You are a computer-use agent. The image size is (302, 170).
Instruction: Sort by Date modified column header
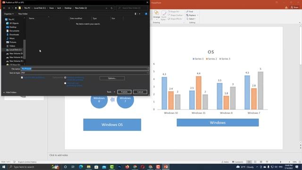[x=76, y=18]
